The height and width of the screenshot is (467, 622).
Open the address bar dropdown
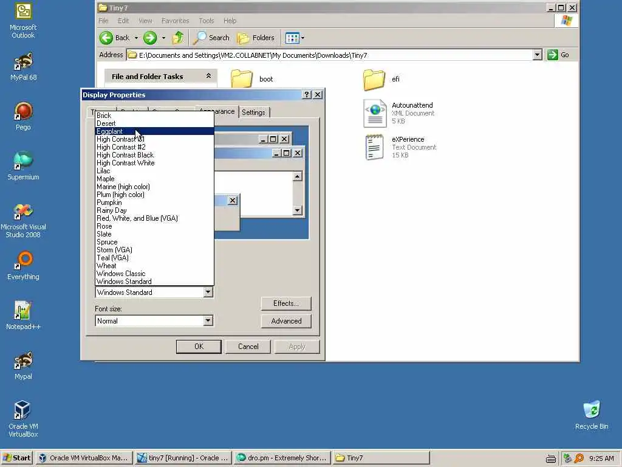click(x=537, y=55)
